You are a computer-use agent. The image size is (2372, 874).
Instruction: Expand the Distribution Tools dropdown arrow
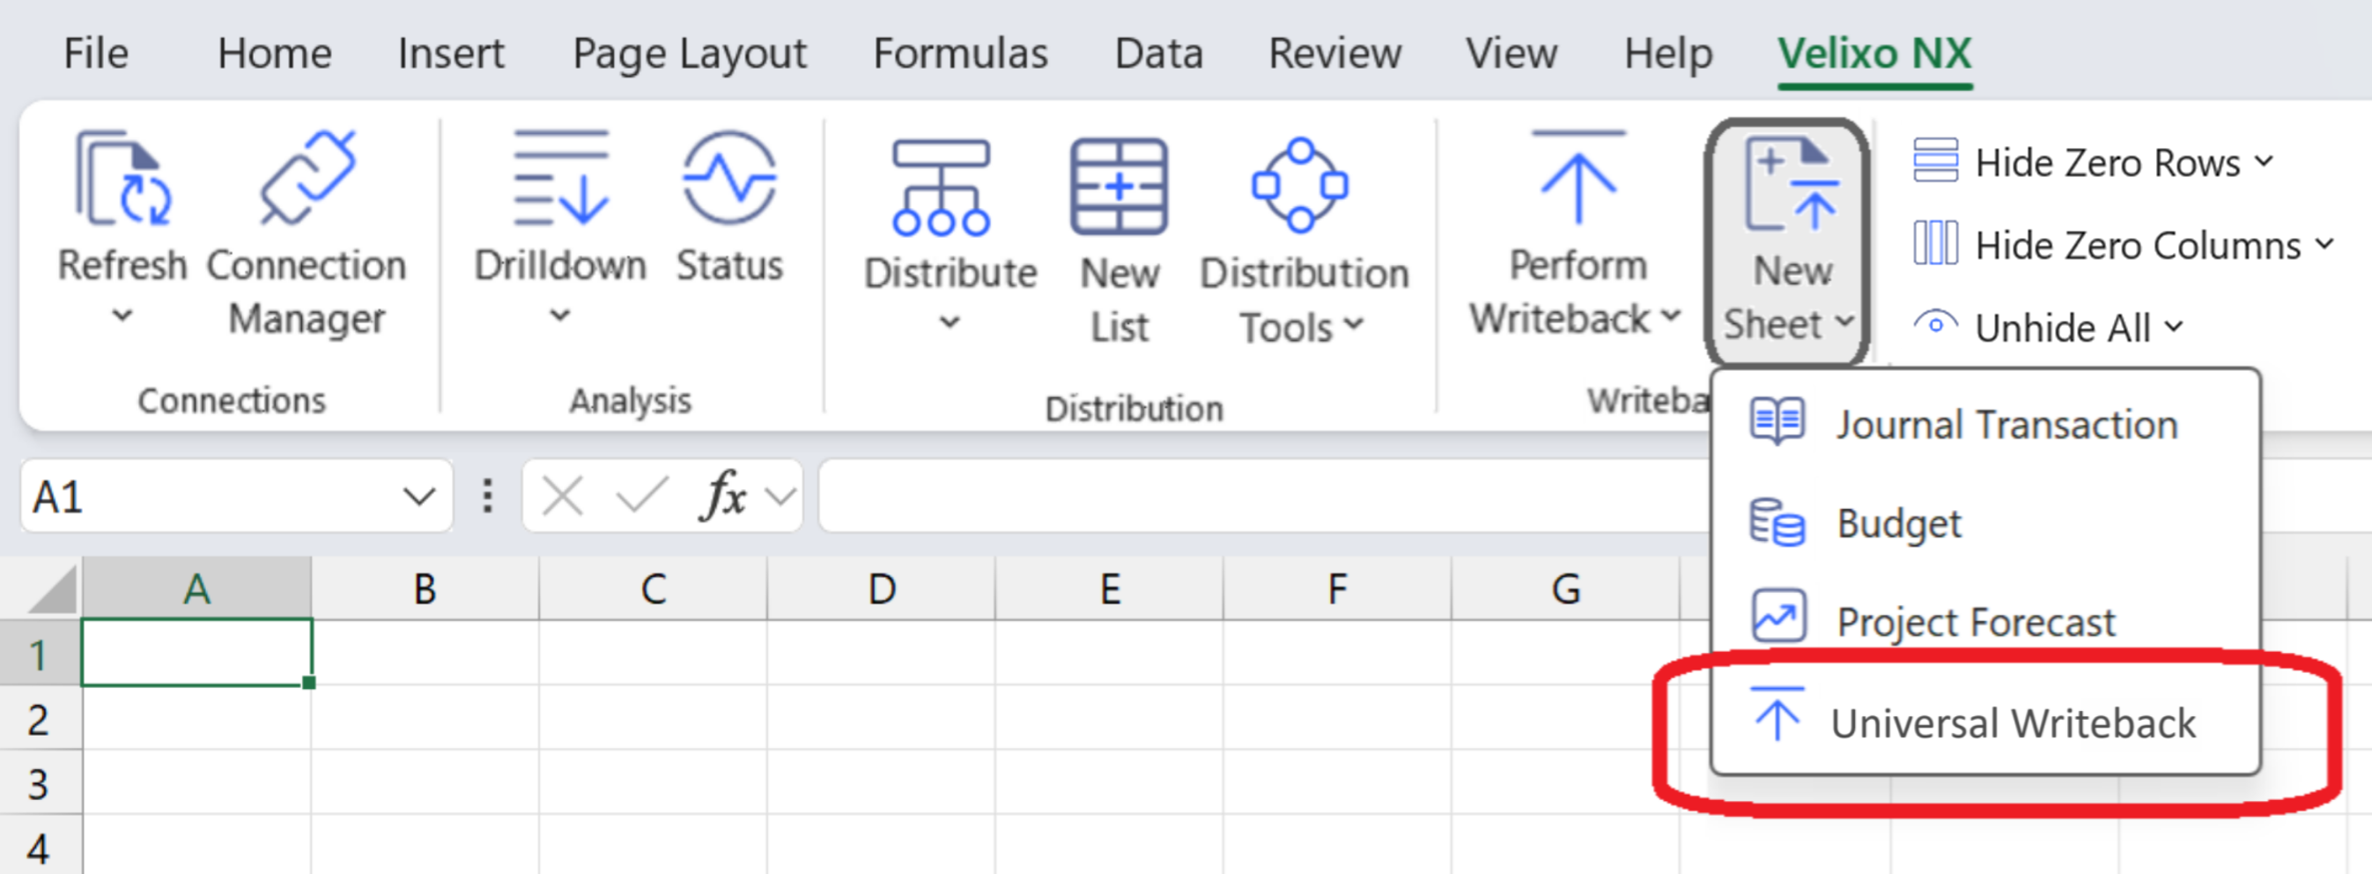click(x=1353, y=324)
